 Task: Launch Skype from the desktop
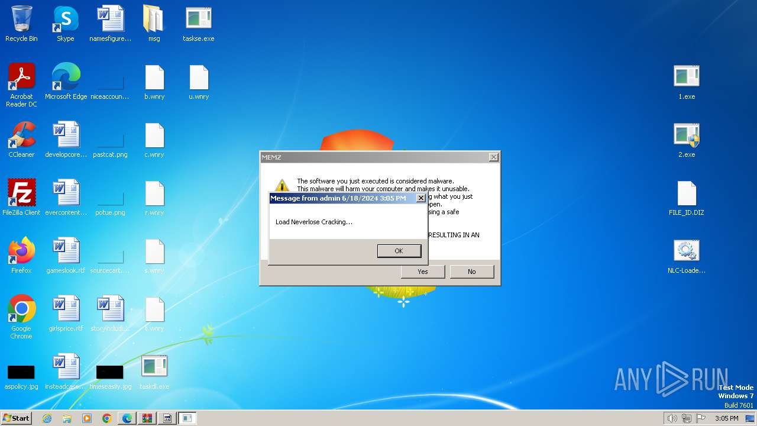click(x=66, y=24)
